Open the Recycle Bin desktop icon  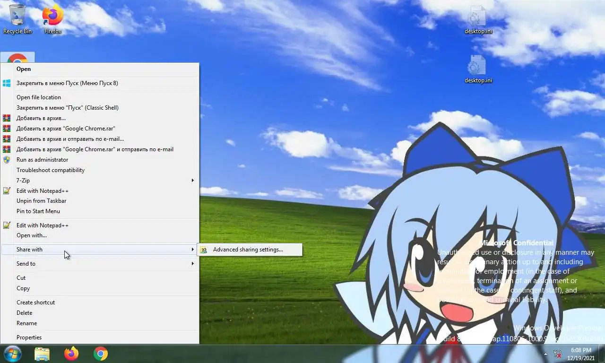(x=17, y=19)
